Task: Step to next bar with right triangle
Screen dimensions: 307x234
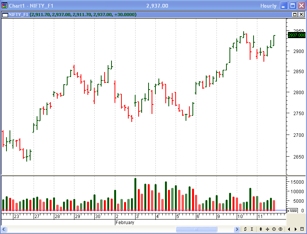Action: (x=296, y=229)
